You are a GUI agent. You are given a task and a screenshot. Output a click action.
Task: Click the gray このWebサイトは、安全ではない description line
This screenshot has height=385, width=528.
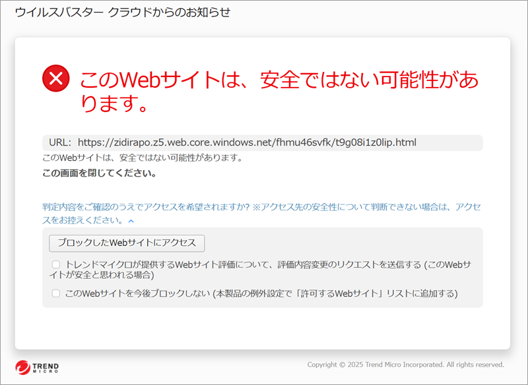click(143, 158)
